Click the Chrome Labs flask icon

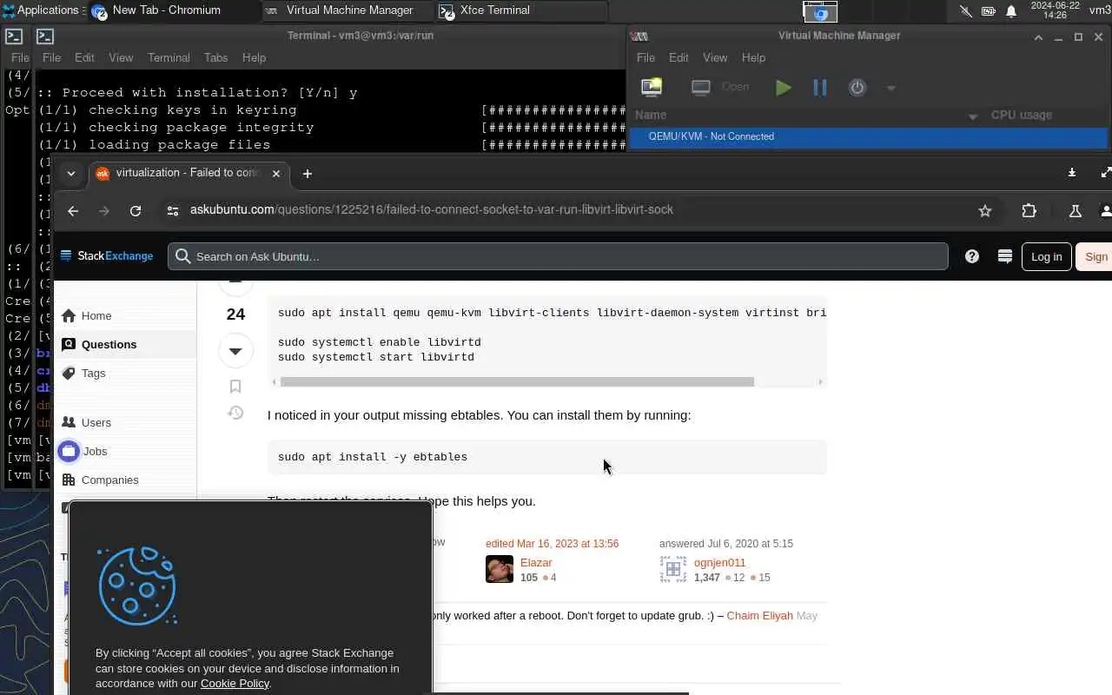pyautogui.click(x=1075, y=210)
